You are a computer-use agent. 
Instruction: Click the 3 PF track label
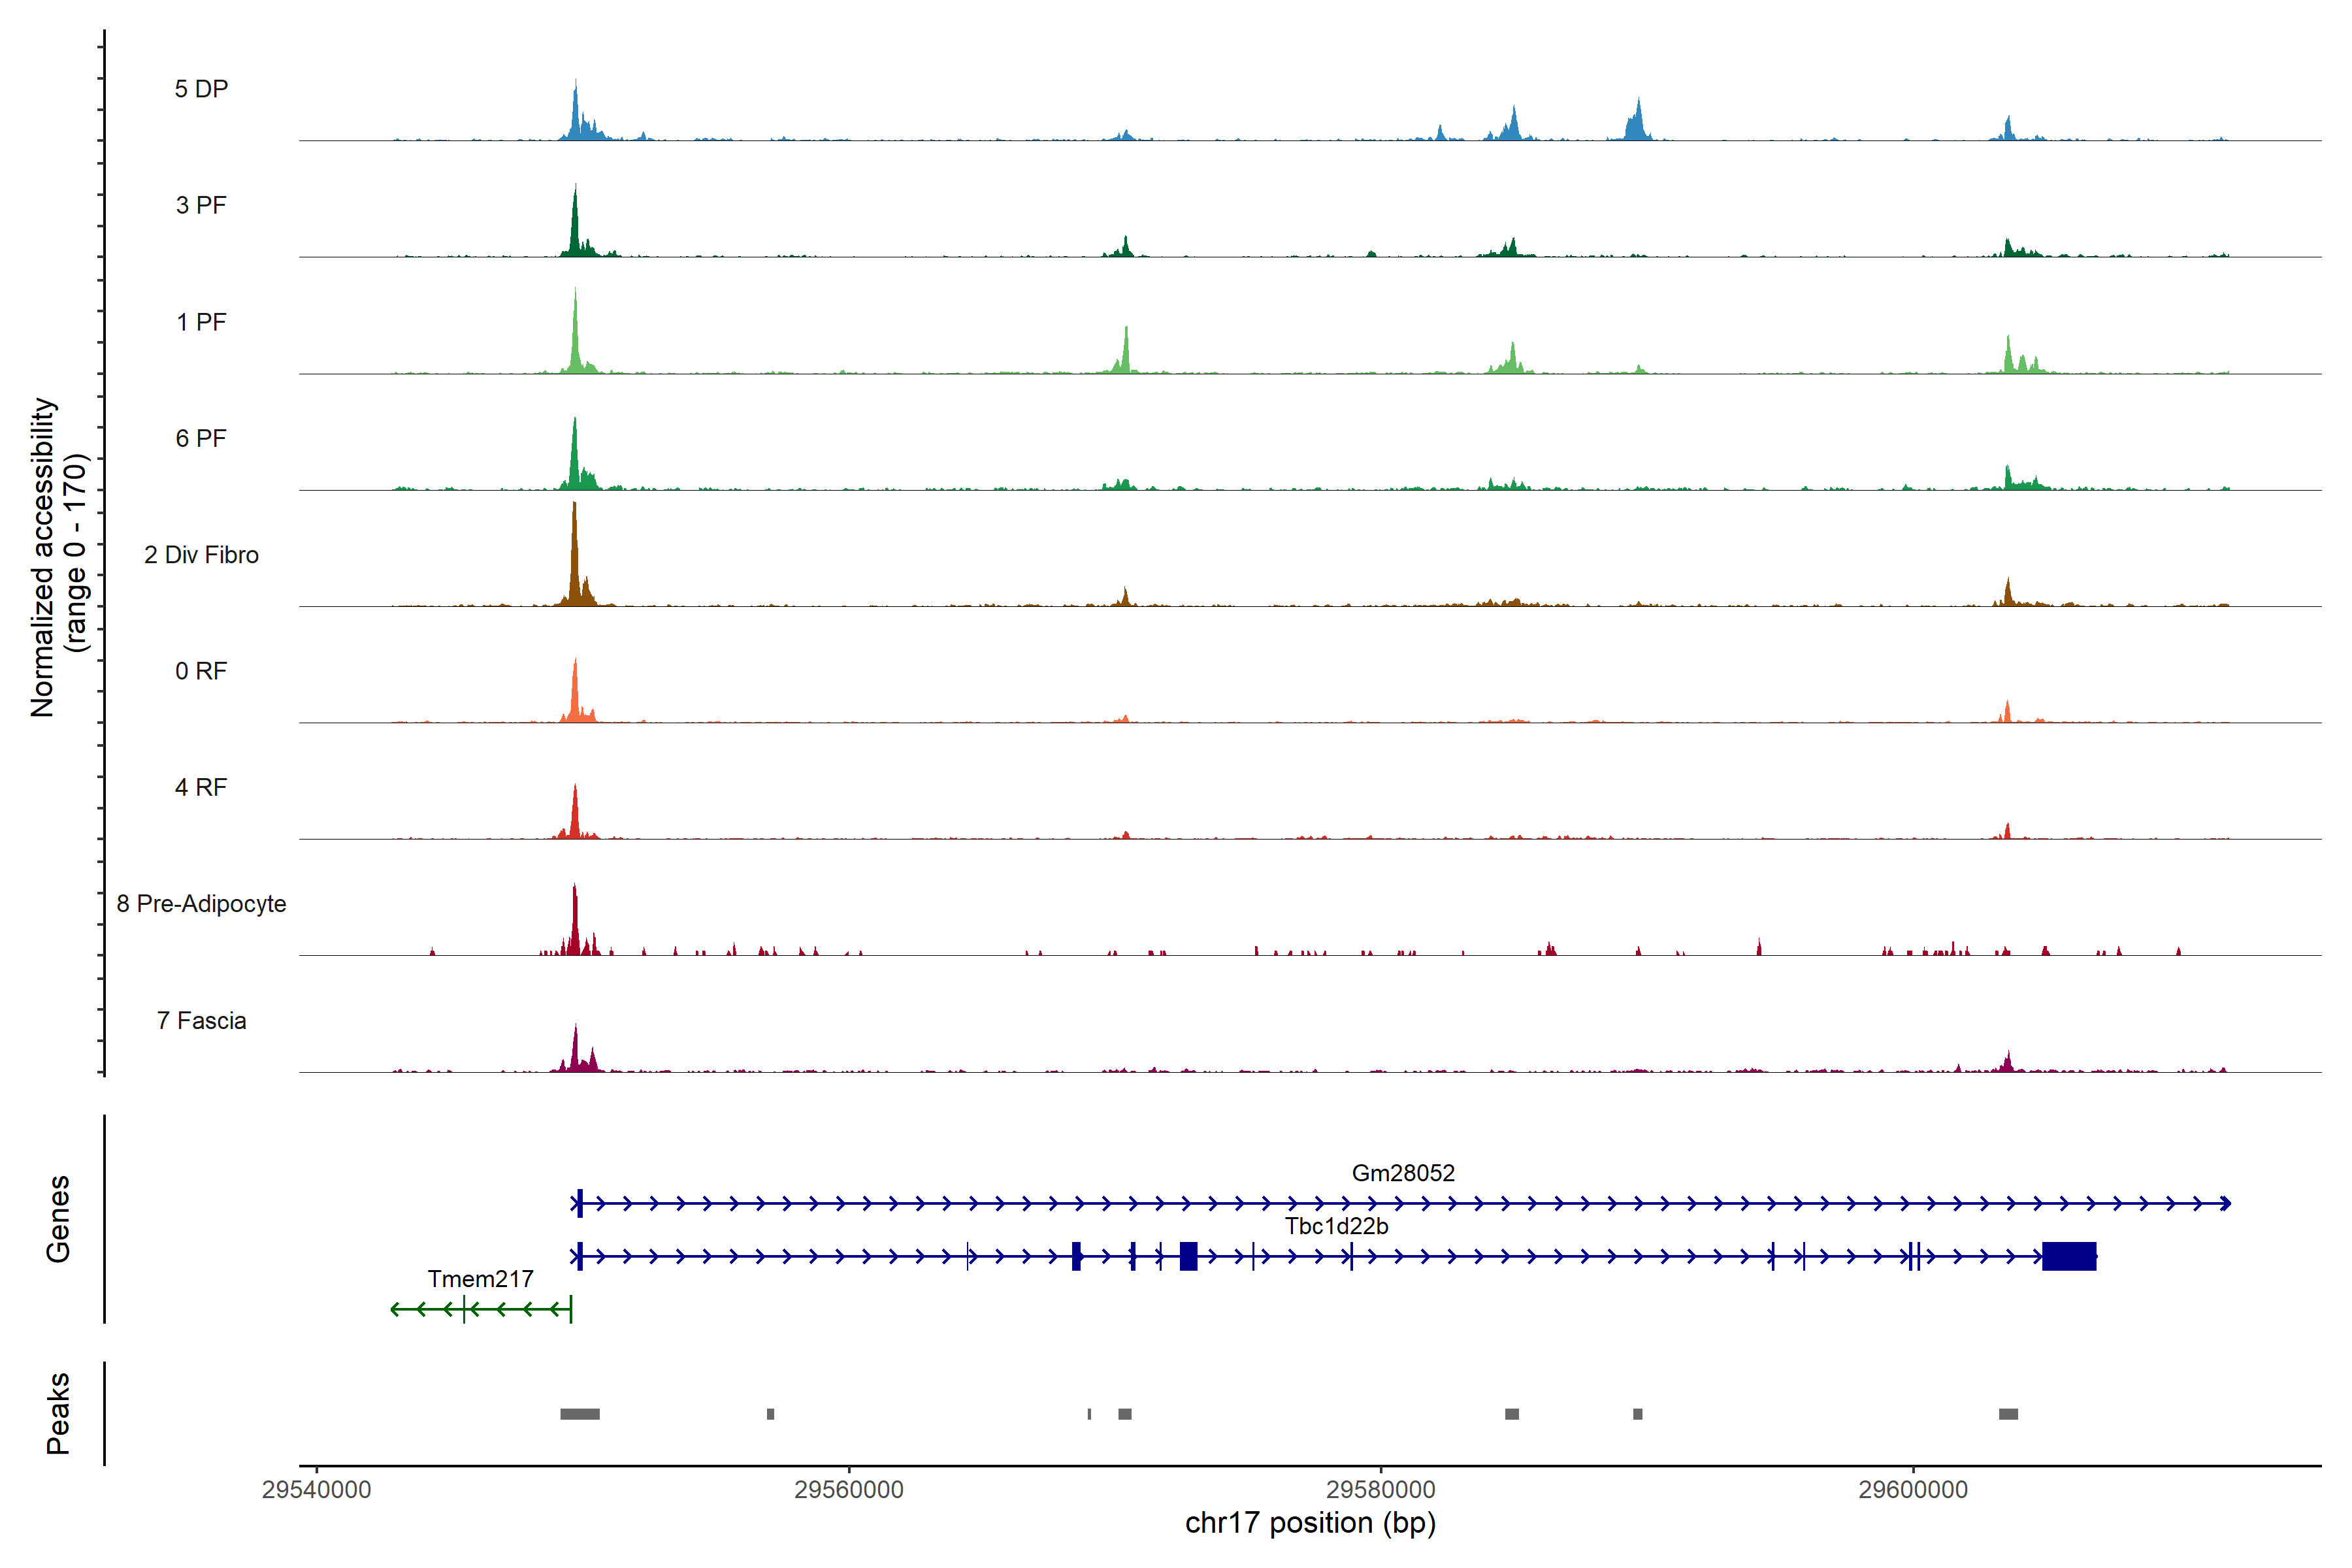201,205
